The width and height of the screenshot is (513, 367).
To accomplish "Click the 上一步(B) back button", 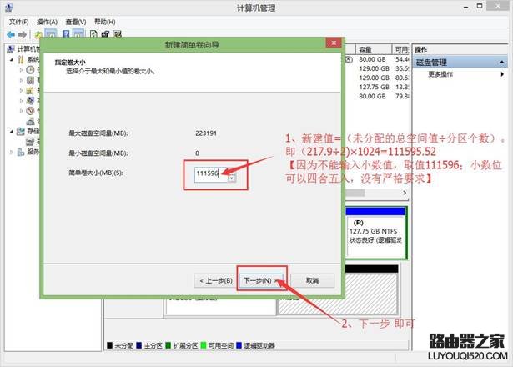I will [x=215, y=280].
